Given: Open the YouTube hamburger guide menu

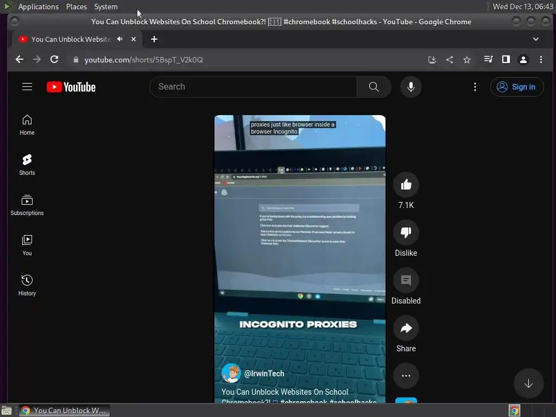Looking at the screenshot, I should 27,87.
